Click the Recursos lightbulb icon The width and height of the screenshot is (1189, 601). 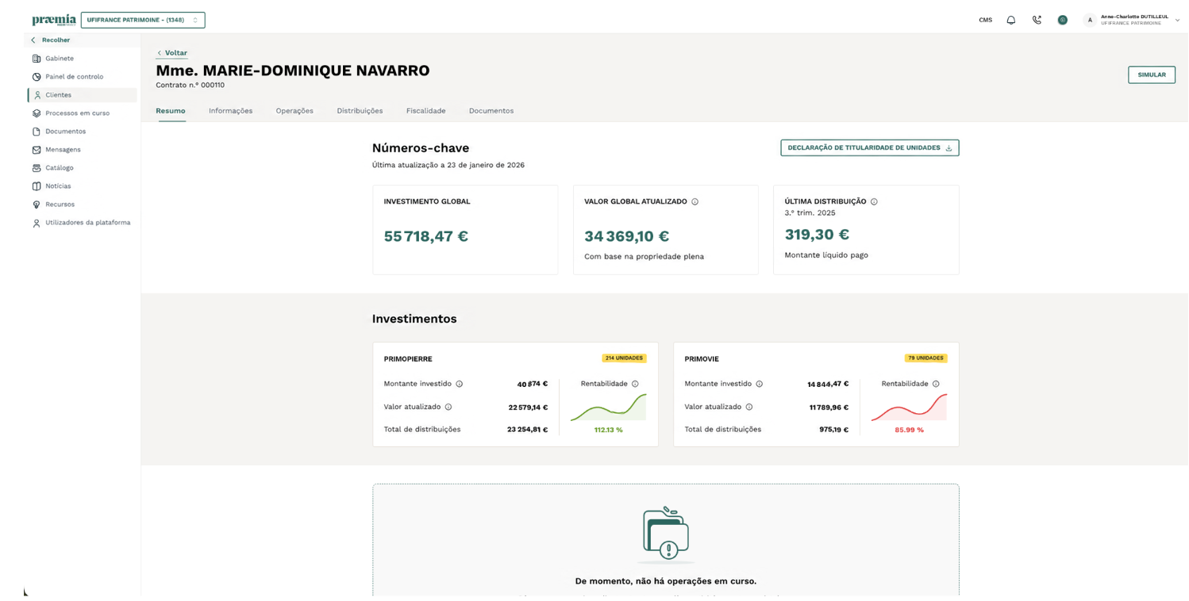coord(37,205)
